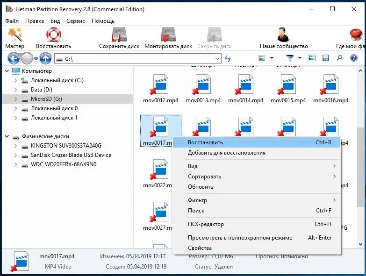Click the Сохранить диск toolbar icon
The image size is (366, 276).
[119, 35]
